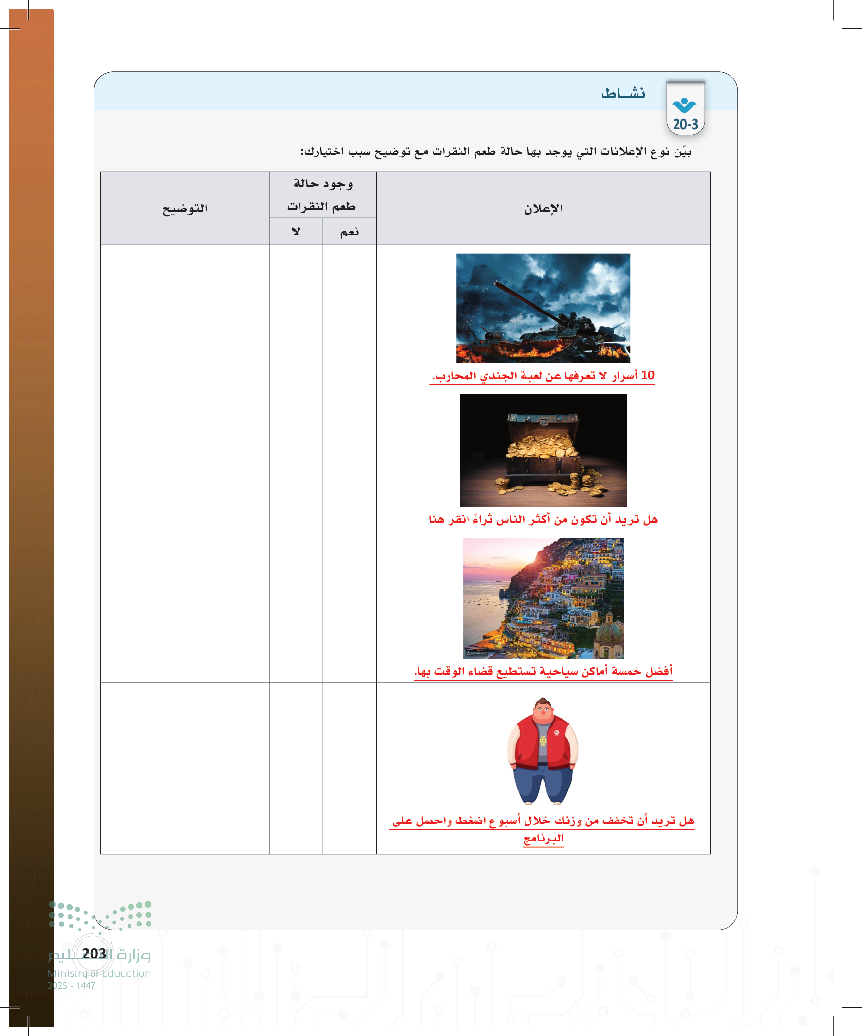Open the weight loss 'تخفف من وزنك' link

click(543, 821)
